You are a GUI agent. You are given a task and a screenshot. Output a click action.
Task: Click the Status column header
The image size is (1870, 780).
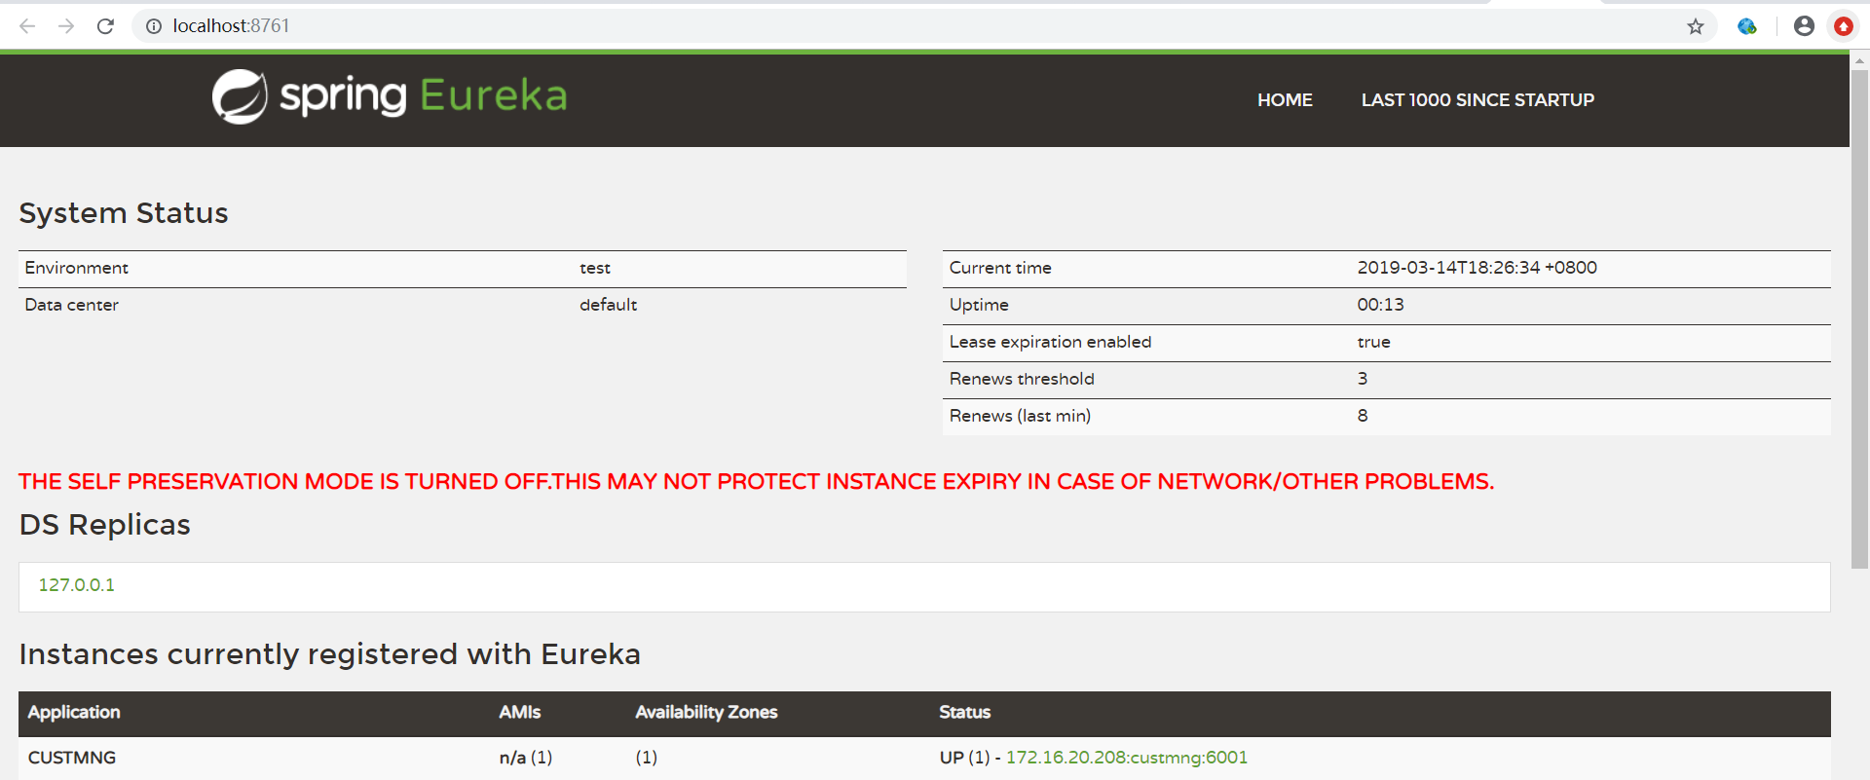[x=964, y=713]
